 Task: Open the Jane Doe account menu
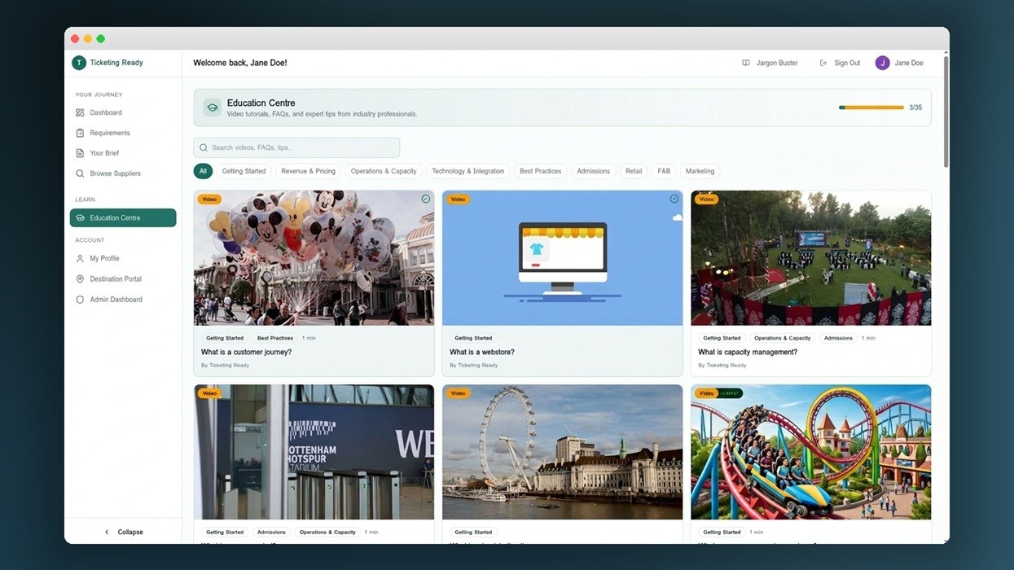pyautogui.click(x=899, y=62)
